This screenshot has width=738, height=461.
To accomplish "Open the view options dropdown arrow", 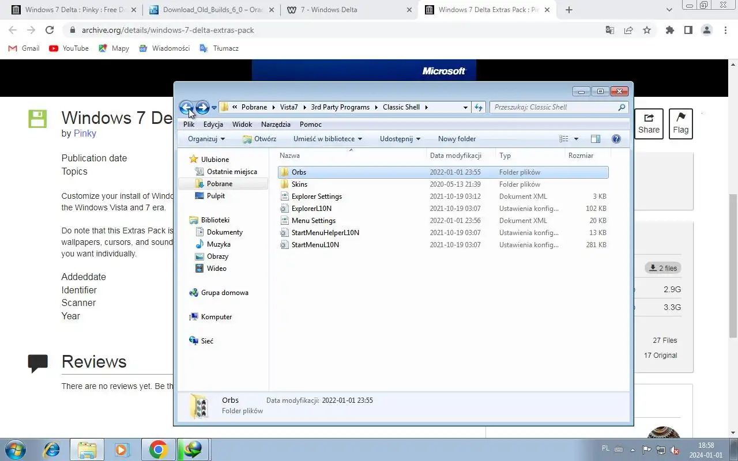I will [x=576, y=139].
